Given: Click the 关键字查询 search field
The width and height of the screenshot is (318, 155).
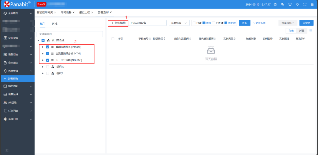Looking at the screenshot, I should pyautogui.click(x=70, y=34).
